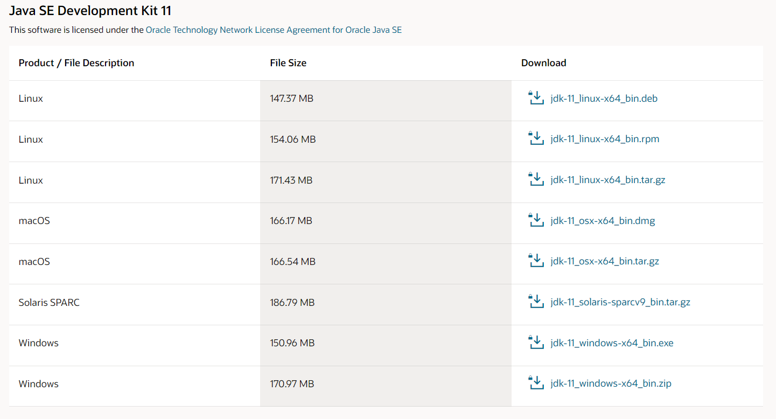Download jdk-11_osx-x64_bin.tar.gz via its link
776x419 pixels.
point(605,262)
